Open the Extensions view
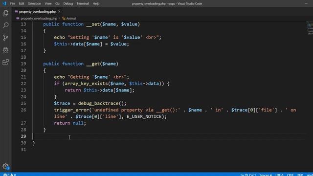Image resolution: width=313 pixels, height=176 pixels. pyautogui.click(x=5, y=62)
